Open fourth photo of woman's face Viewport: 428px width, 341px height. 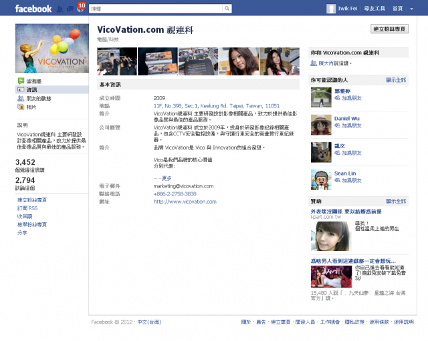239,61
